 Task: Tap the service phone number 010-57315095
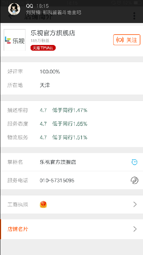[x=57, y=181]
